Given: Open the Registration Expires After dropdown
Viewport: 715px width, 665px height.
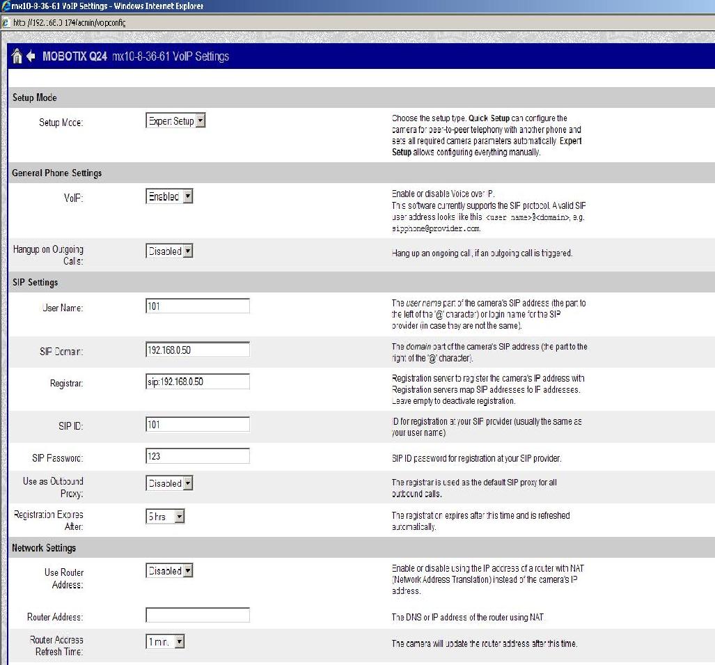Looking at the screenshot, I should point(165,516).
